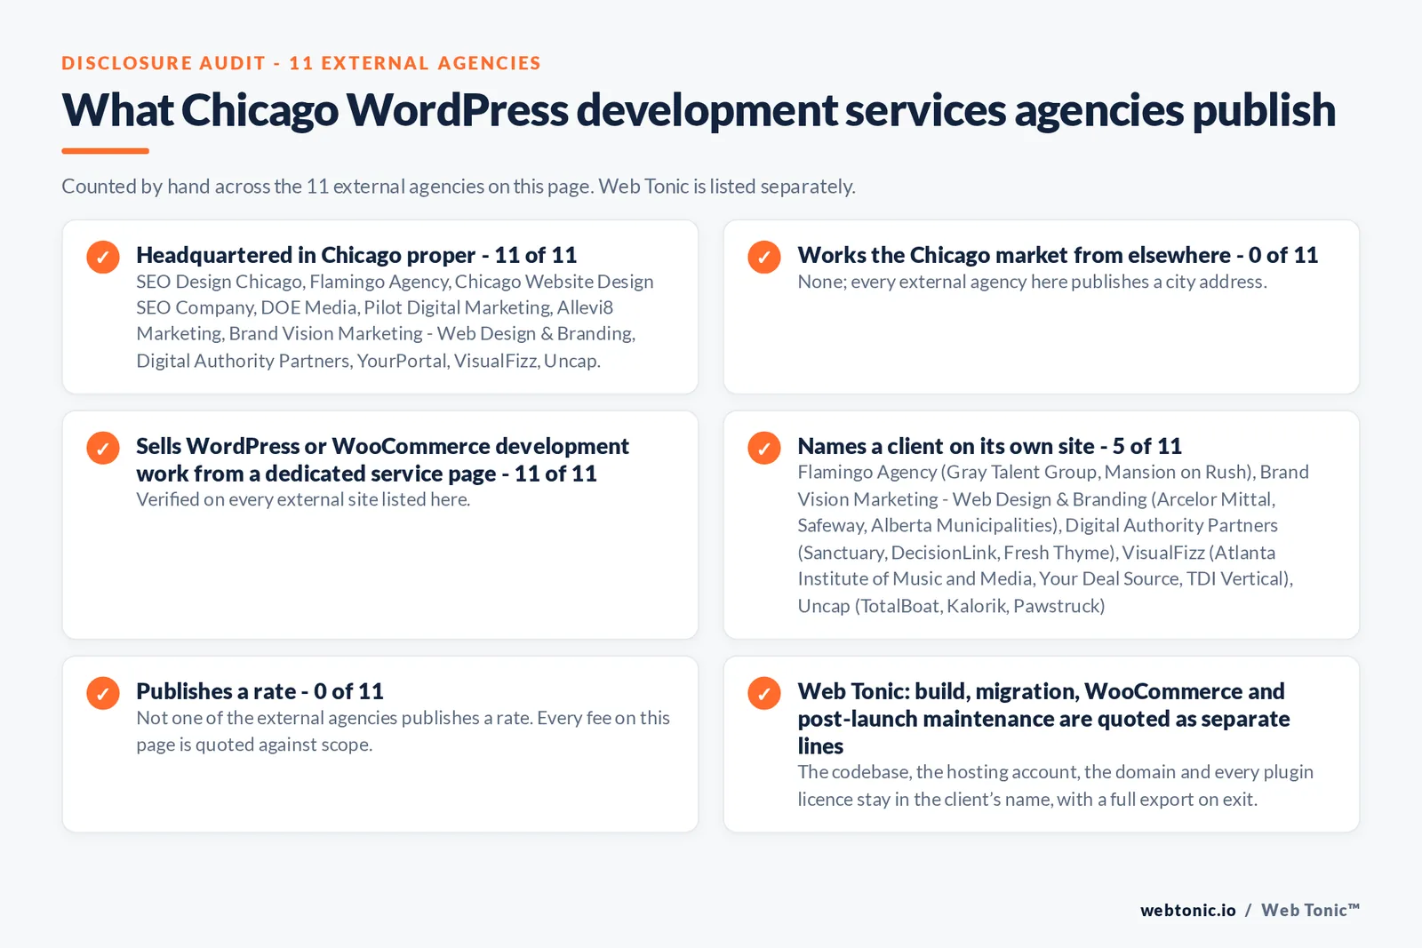Click the text 'None; every external agency here publishes a city address.'
The width and height of the screenshot is (1422, 948).
[1032, 282]
